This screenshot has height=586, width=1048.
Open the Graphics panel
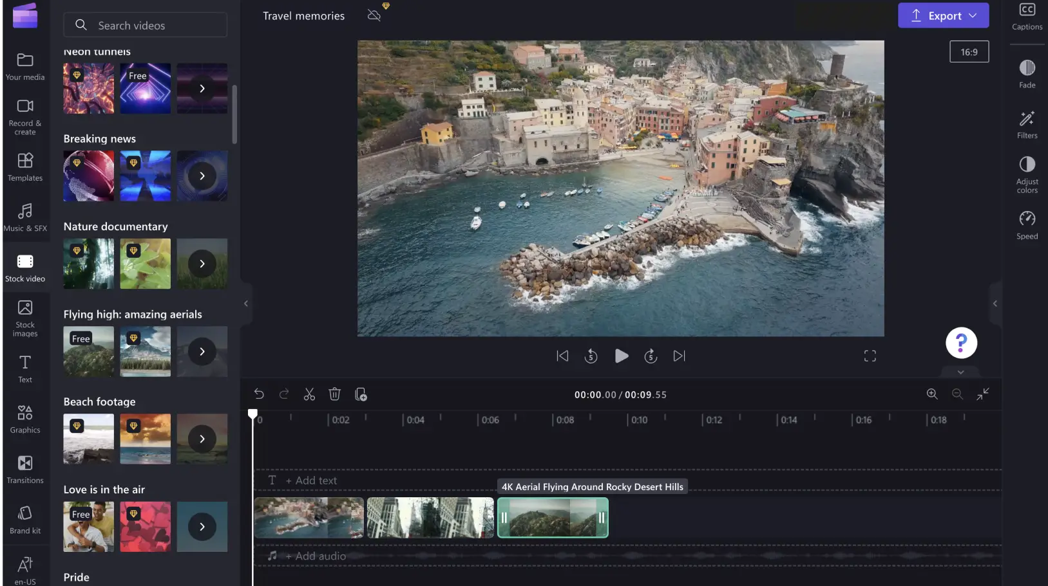[25, 419]
